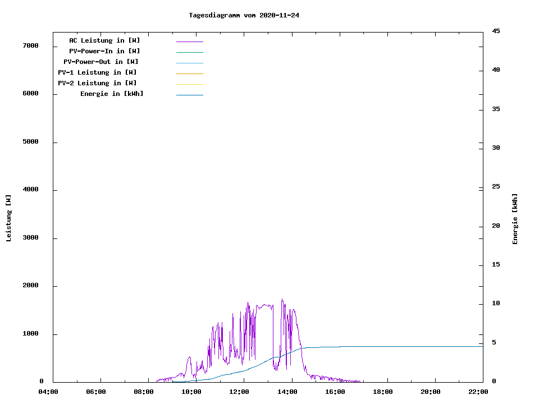The image size is (539, 404).
Task: Click the 18:00 time label on the x-axis
Action: point(383,392)
